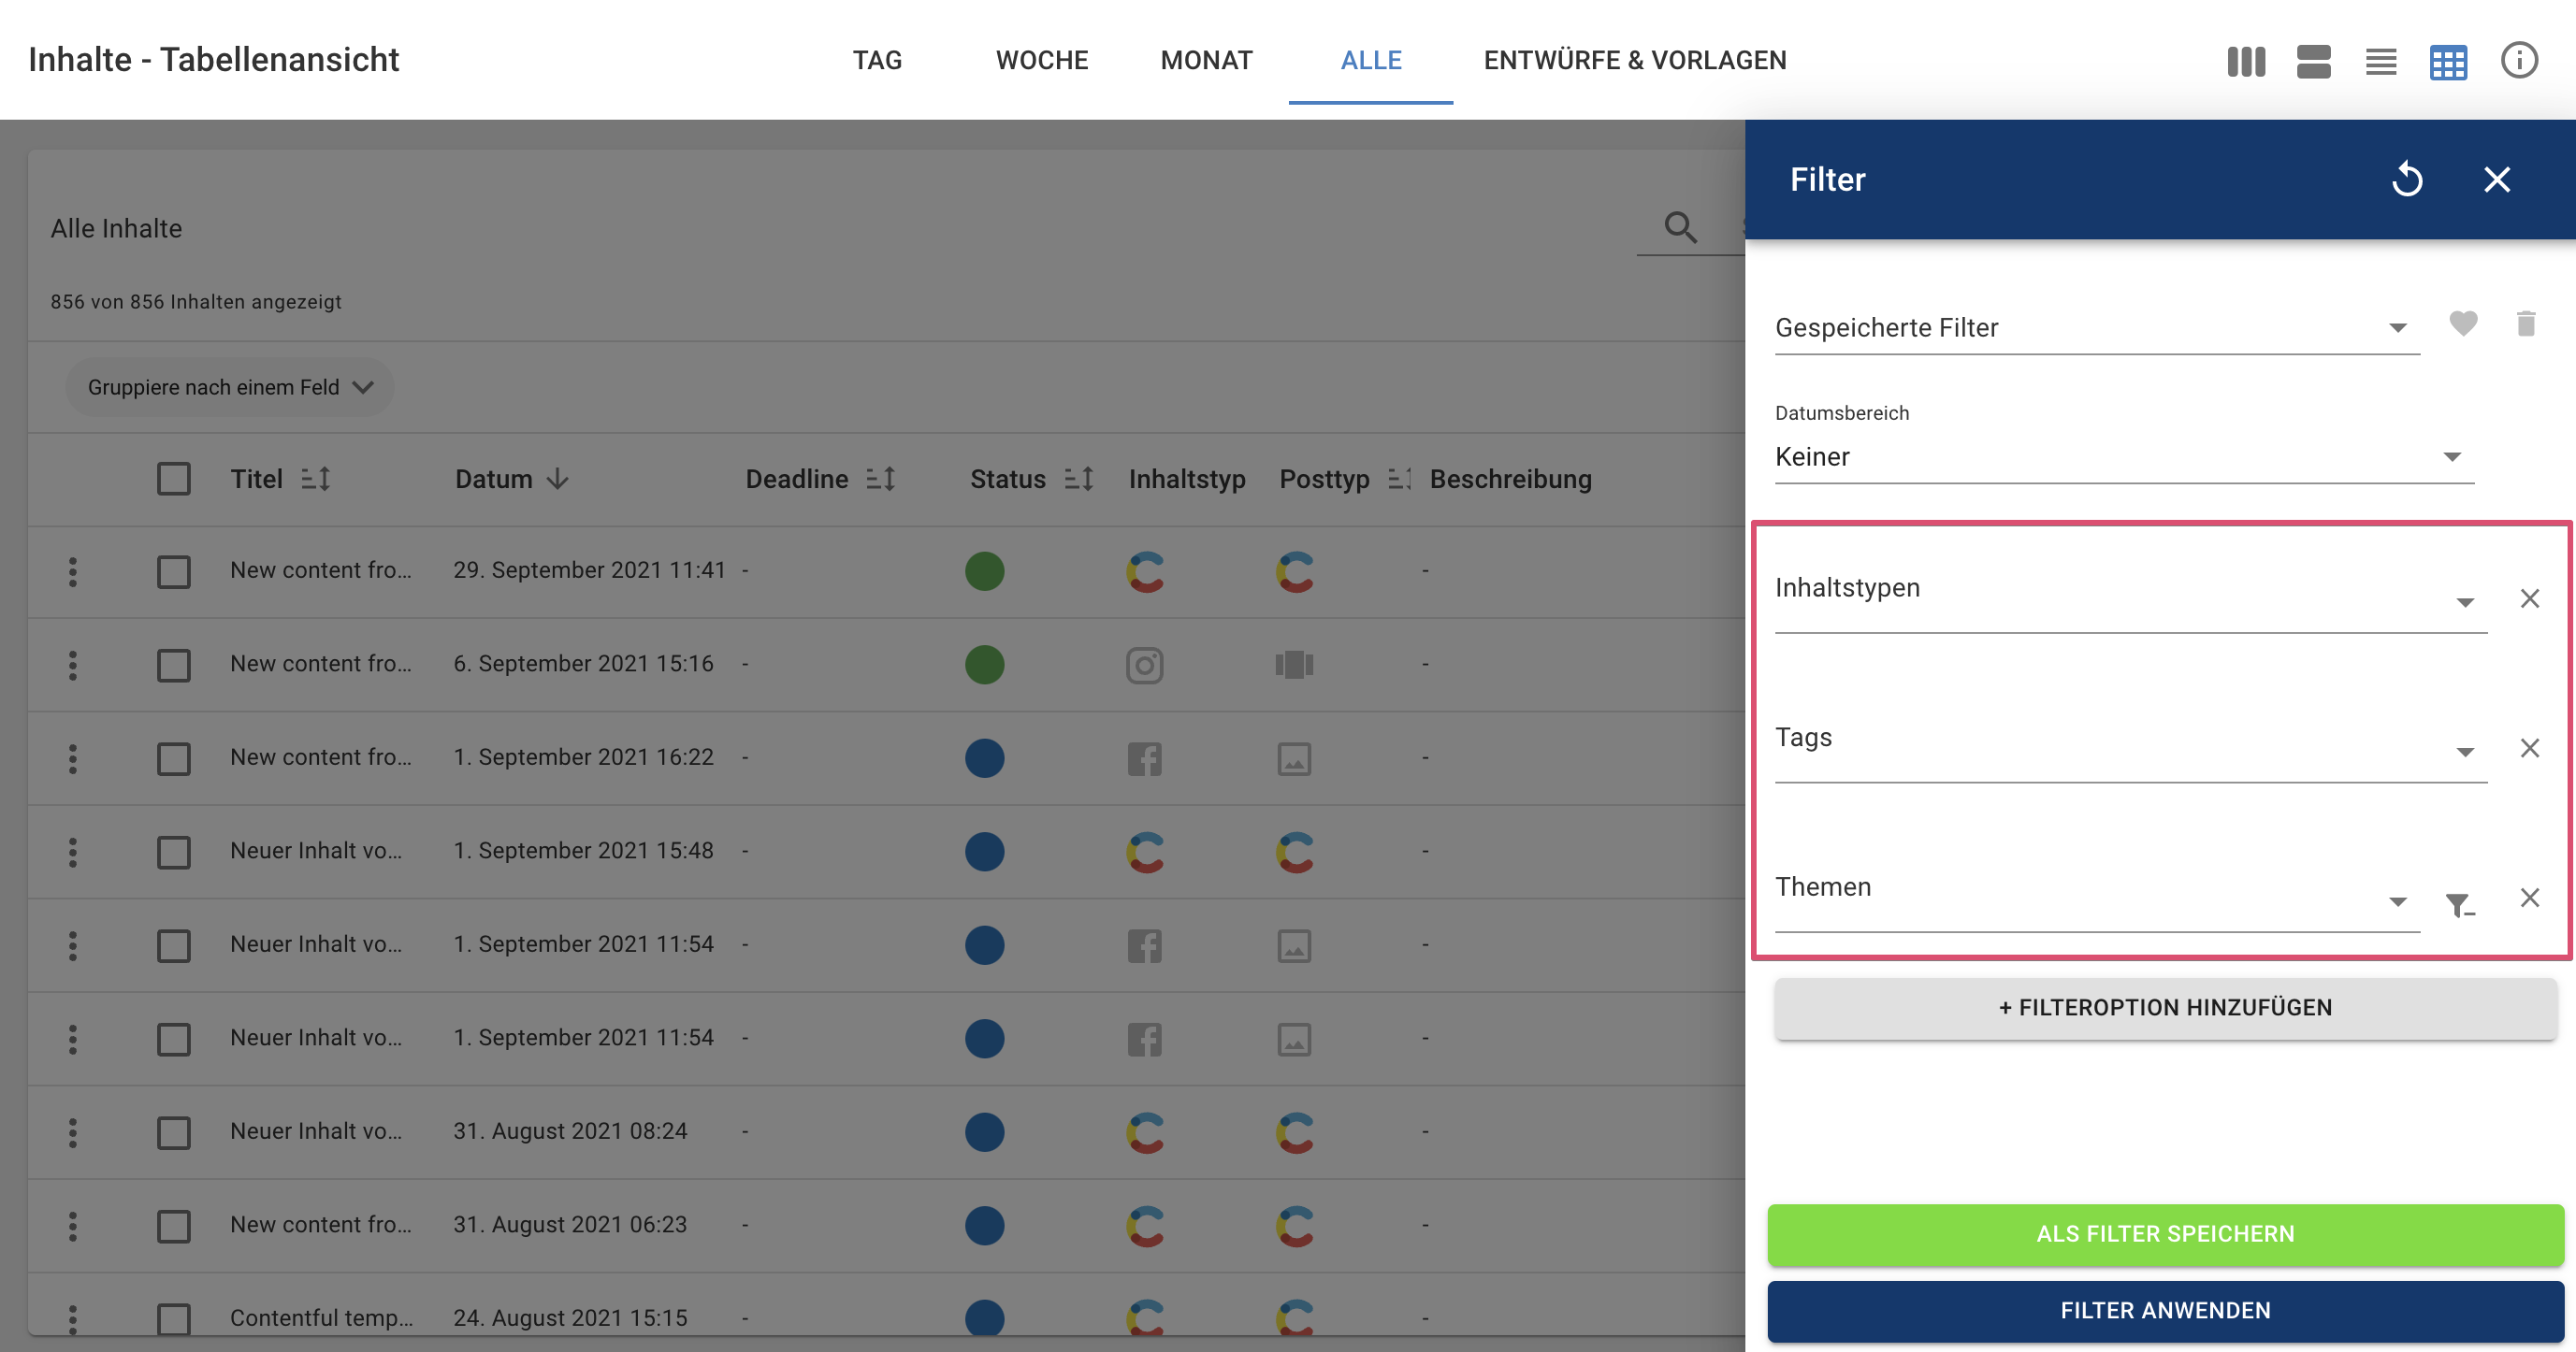Viewport: 2576px width, 1352px height.
Task: Select the ALLE tab
Action: (1371, 60)
